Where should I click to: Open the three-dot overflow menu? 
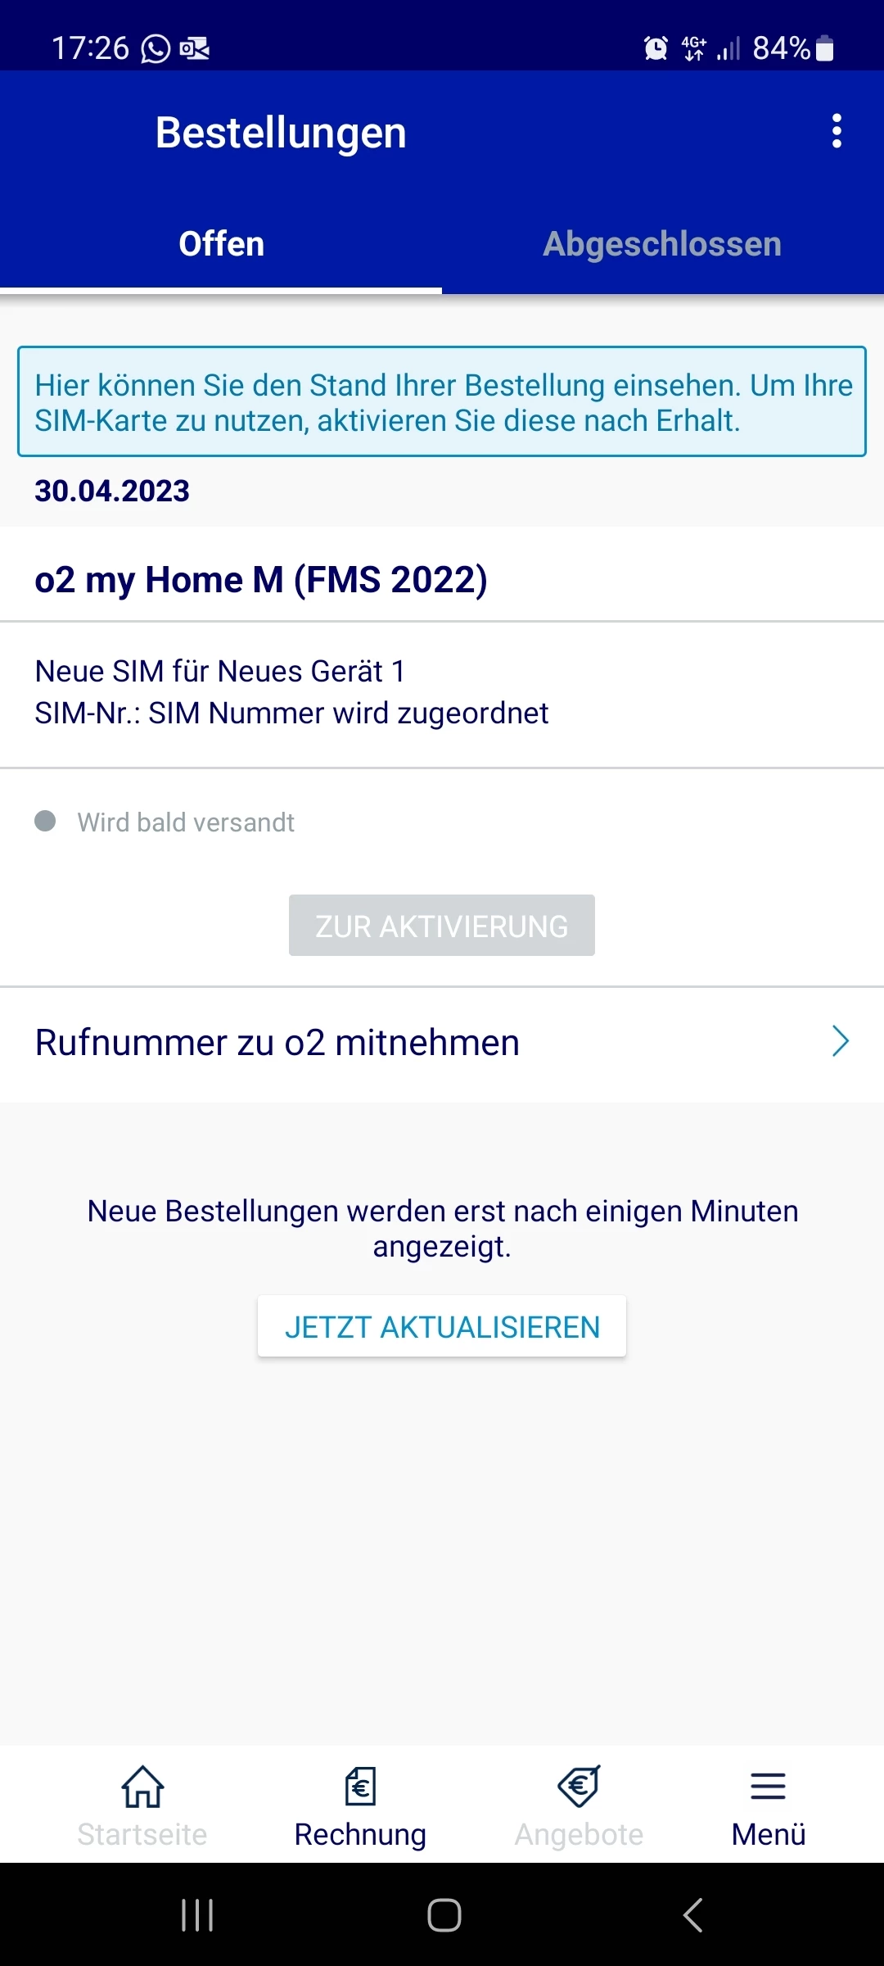[836, 131]
